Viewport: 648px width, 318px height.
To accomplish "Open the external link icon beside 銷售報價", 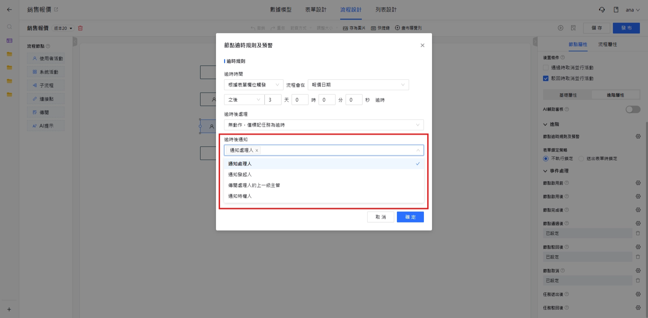I will [56, 10].
